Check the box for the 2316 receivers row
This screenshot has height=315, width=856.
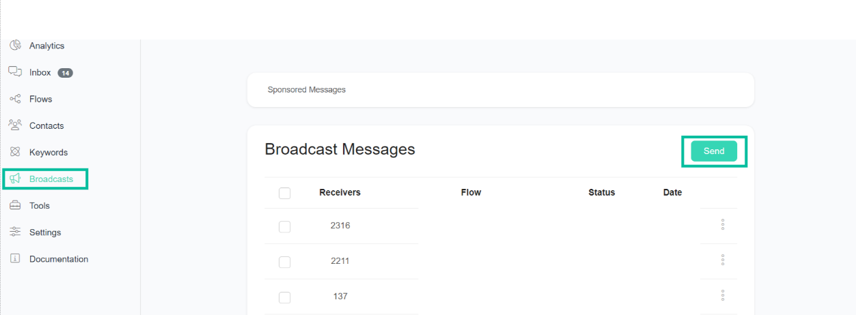pos(285,226)
